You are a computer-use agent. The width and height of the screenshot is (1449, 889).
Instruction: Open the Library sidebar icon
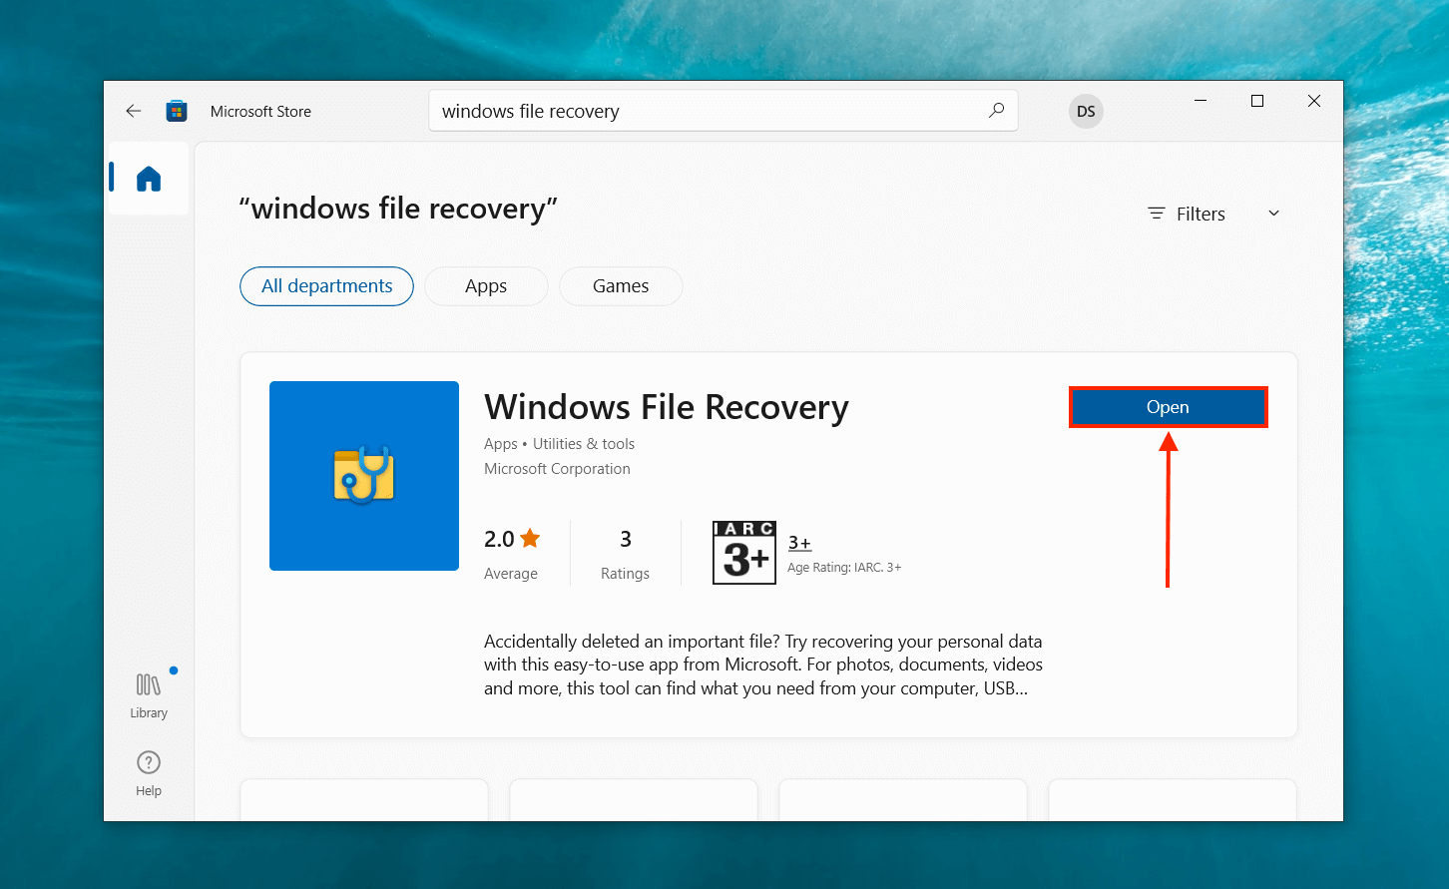click(149, 694)
